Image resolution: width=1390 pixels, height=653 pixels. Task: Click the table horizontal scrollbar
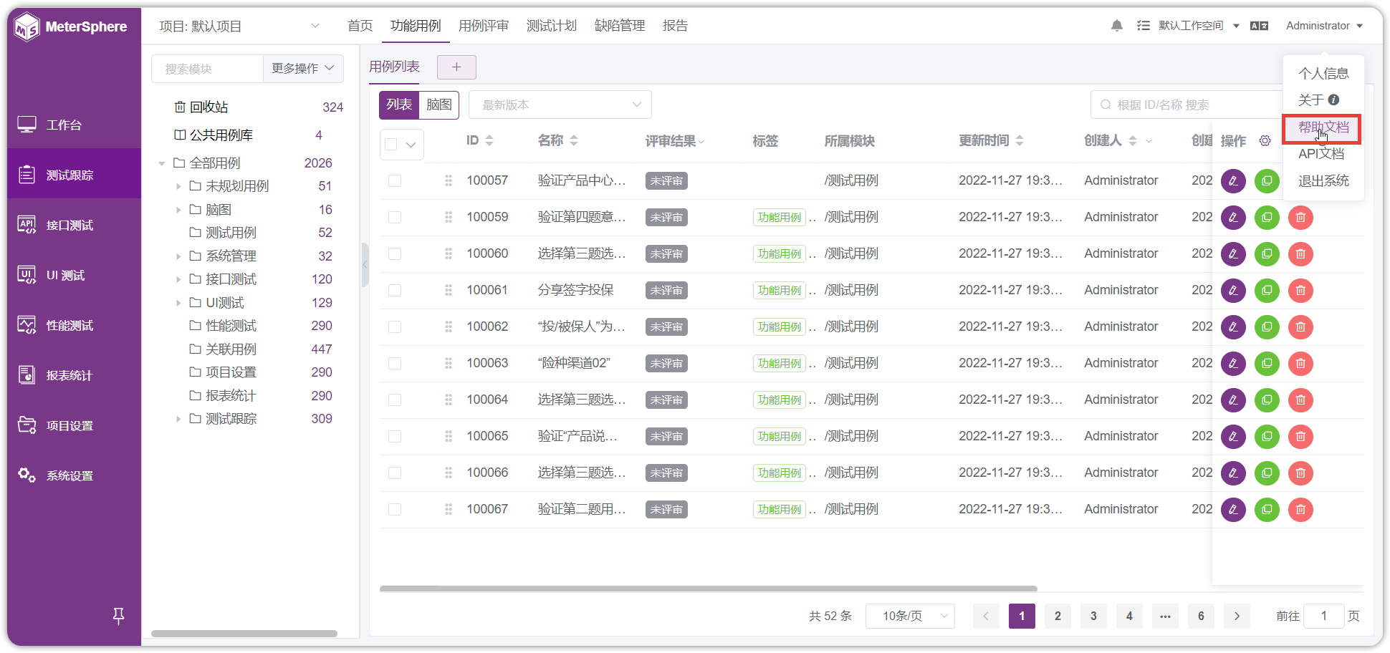[708, 589]
